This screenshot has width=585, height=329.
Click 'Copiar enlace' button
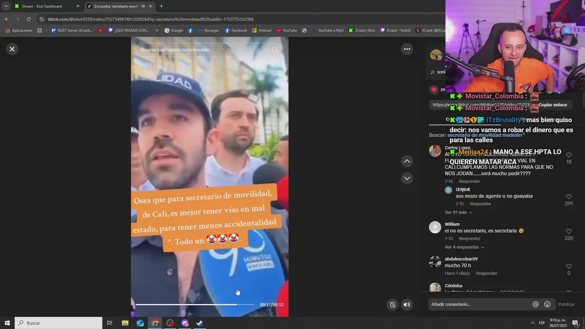553,105
